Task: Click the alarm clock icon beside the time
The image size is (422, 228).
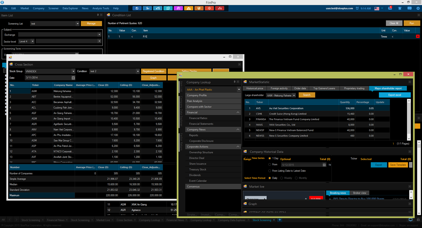Action: (357, 9)
